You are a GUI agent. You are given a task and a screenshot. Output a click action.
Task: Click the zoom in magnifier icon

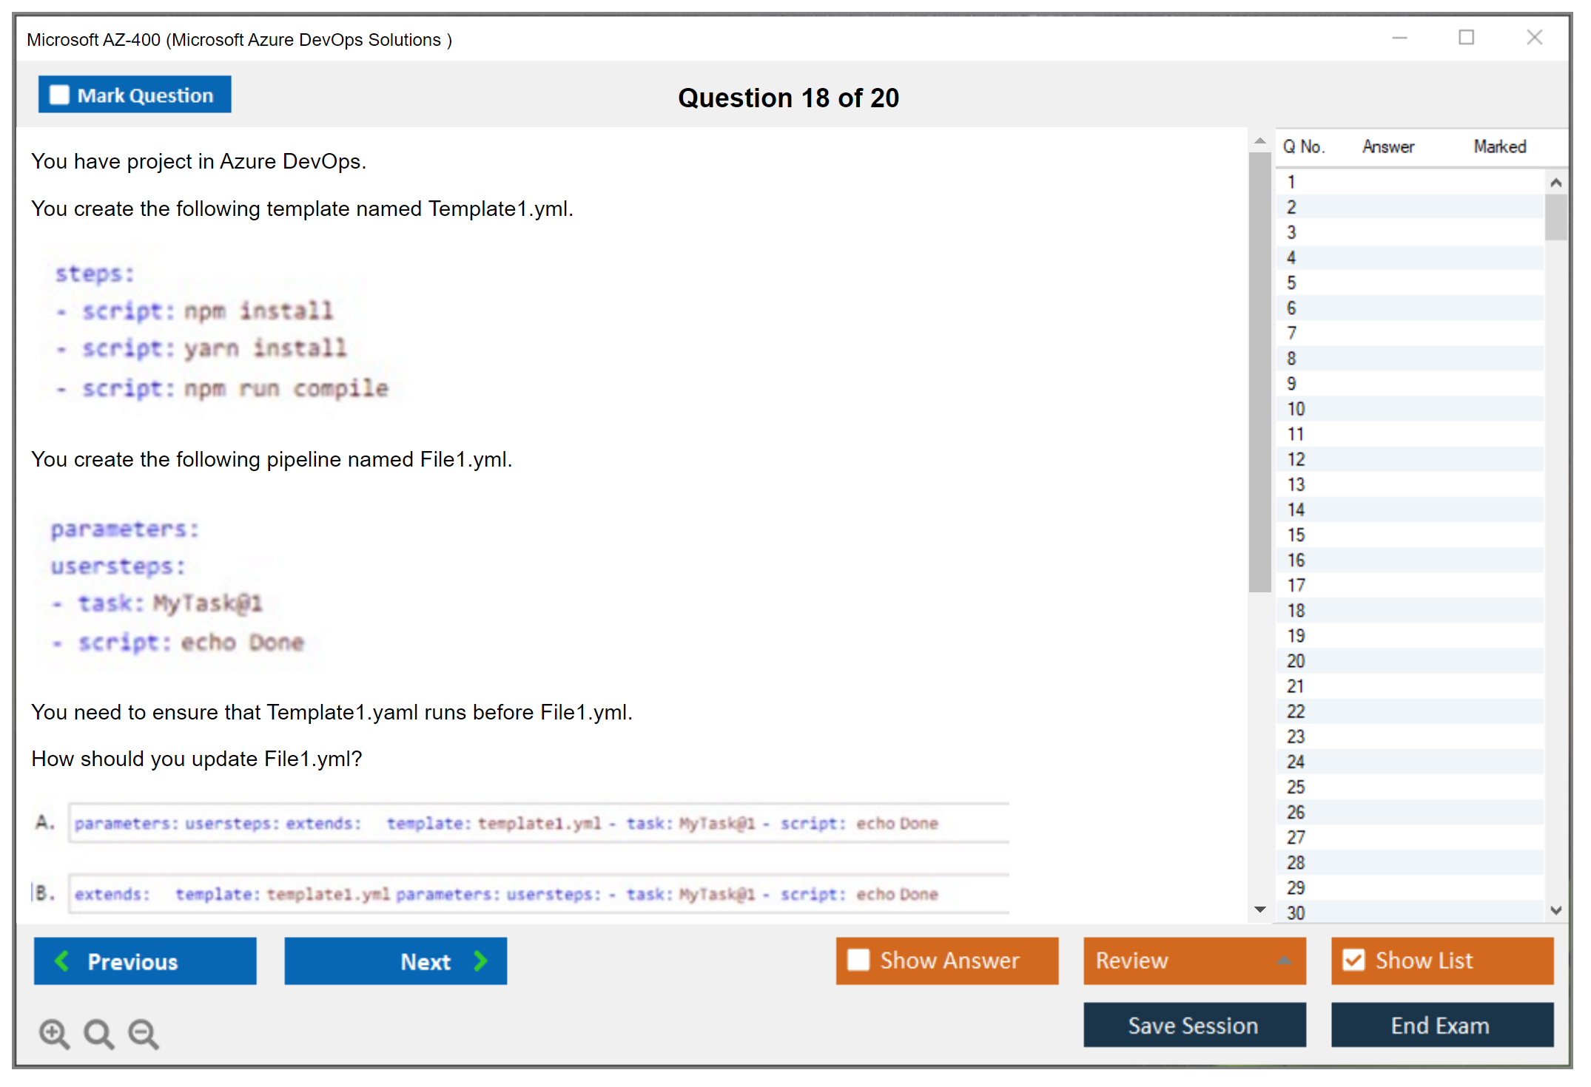coord(54,1033)
